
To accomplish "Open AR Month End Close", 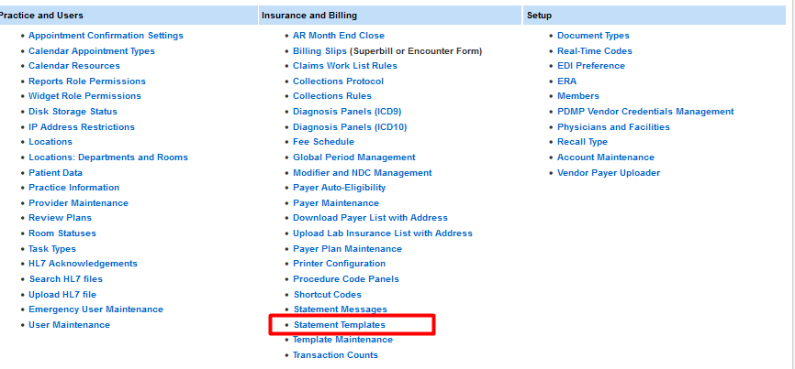I will [x=338, y=36].
